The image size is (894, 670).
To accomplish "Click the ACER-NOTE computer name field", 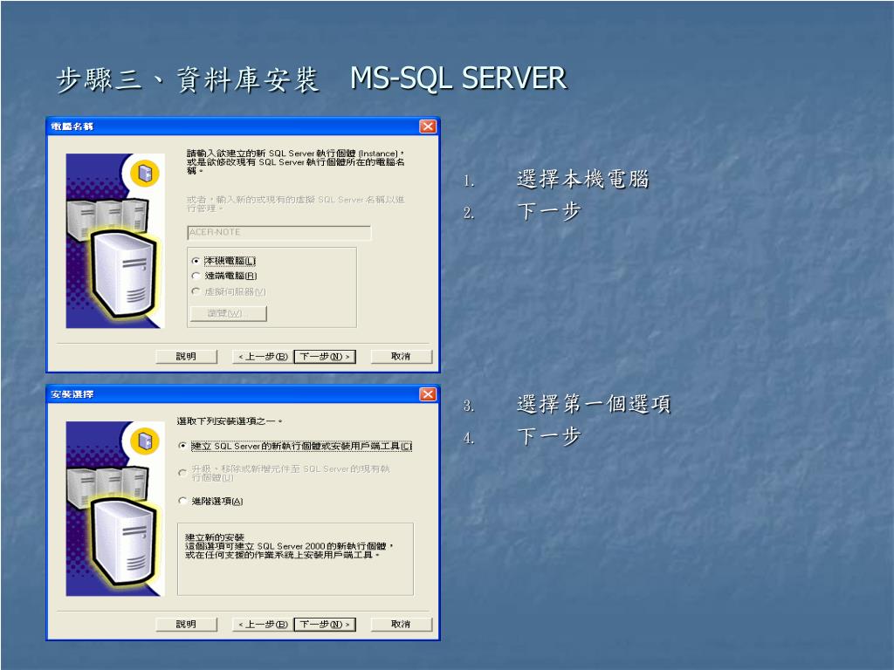I will pos(279,232).
